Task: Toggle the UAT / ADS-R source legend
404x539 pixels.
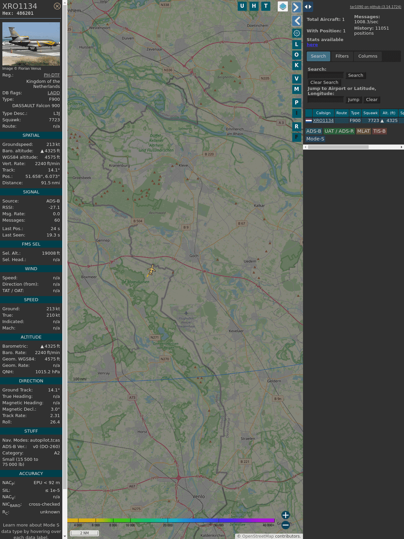Action: coord(339,131)
